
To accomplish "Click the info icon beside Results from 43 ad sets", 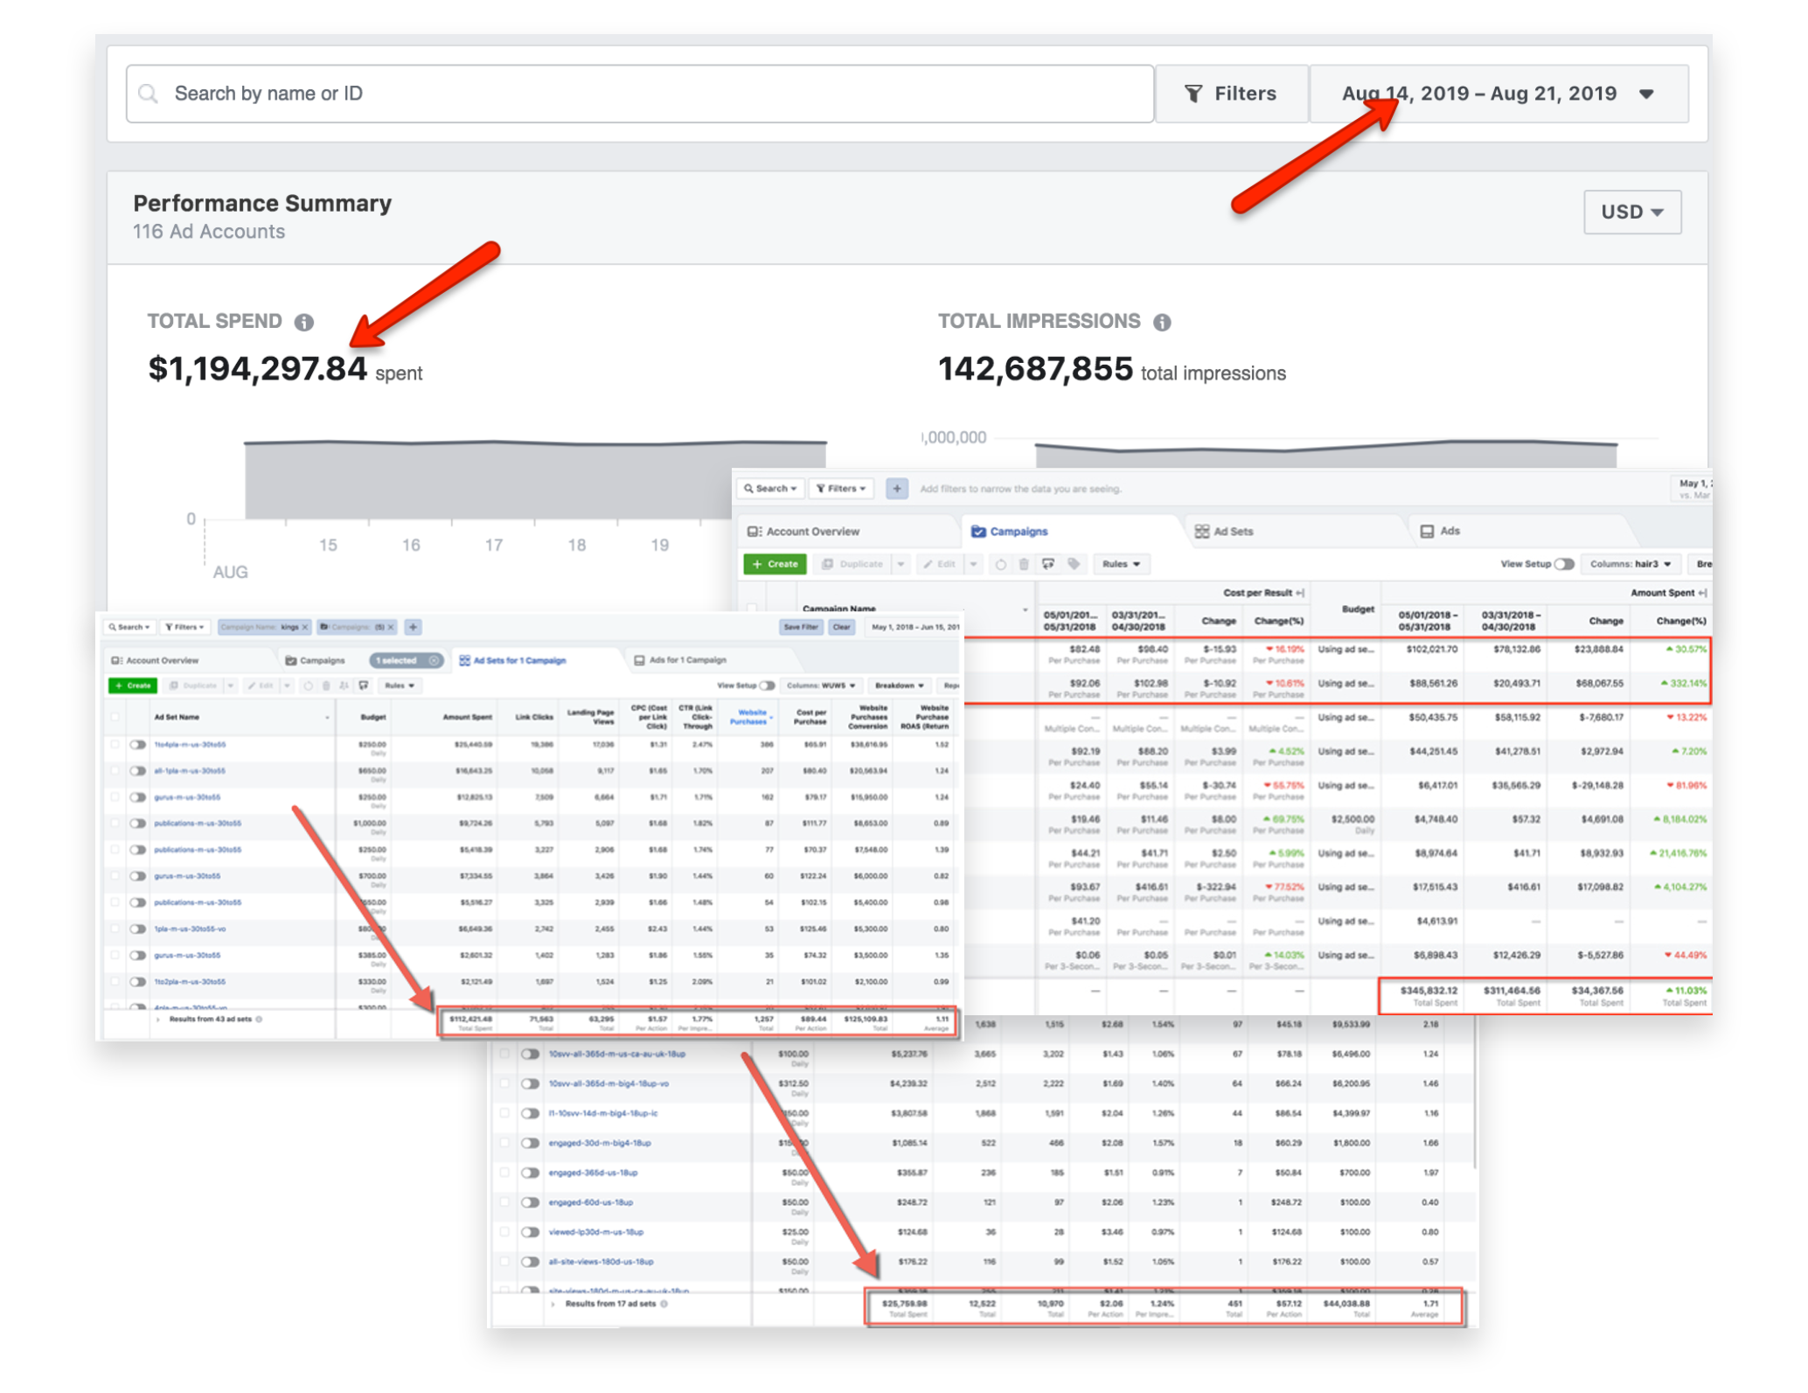I will (259, 1020).
